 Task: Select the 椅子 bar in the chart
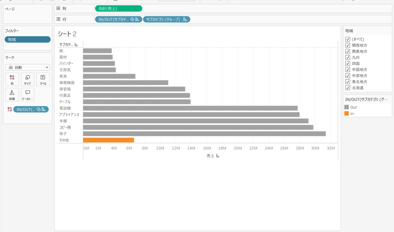[x=205, y=134]
